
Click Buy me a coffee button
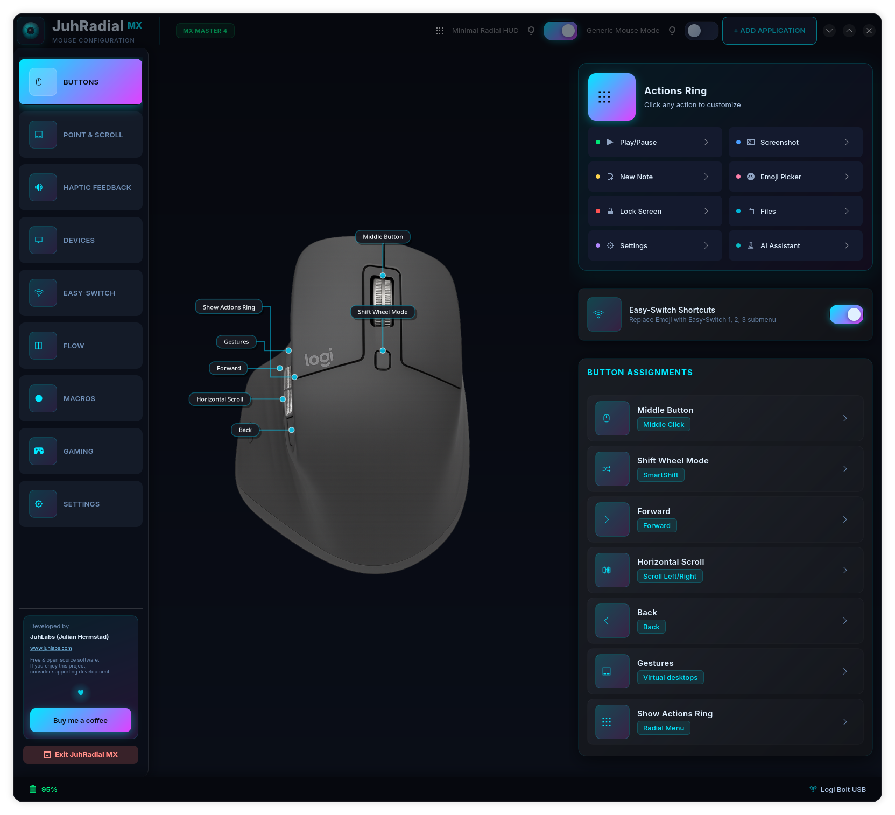[x=81, y=720]
